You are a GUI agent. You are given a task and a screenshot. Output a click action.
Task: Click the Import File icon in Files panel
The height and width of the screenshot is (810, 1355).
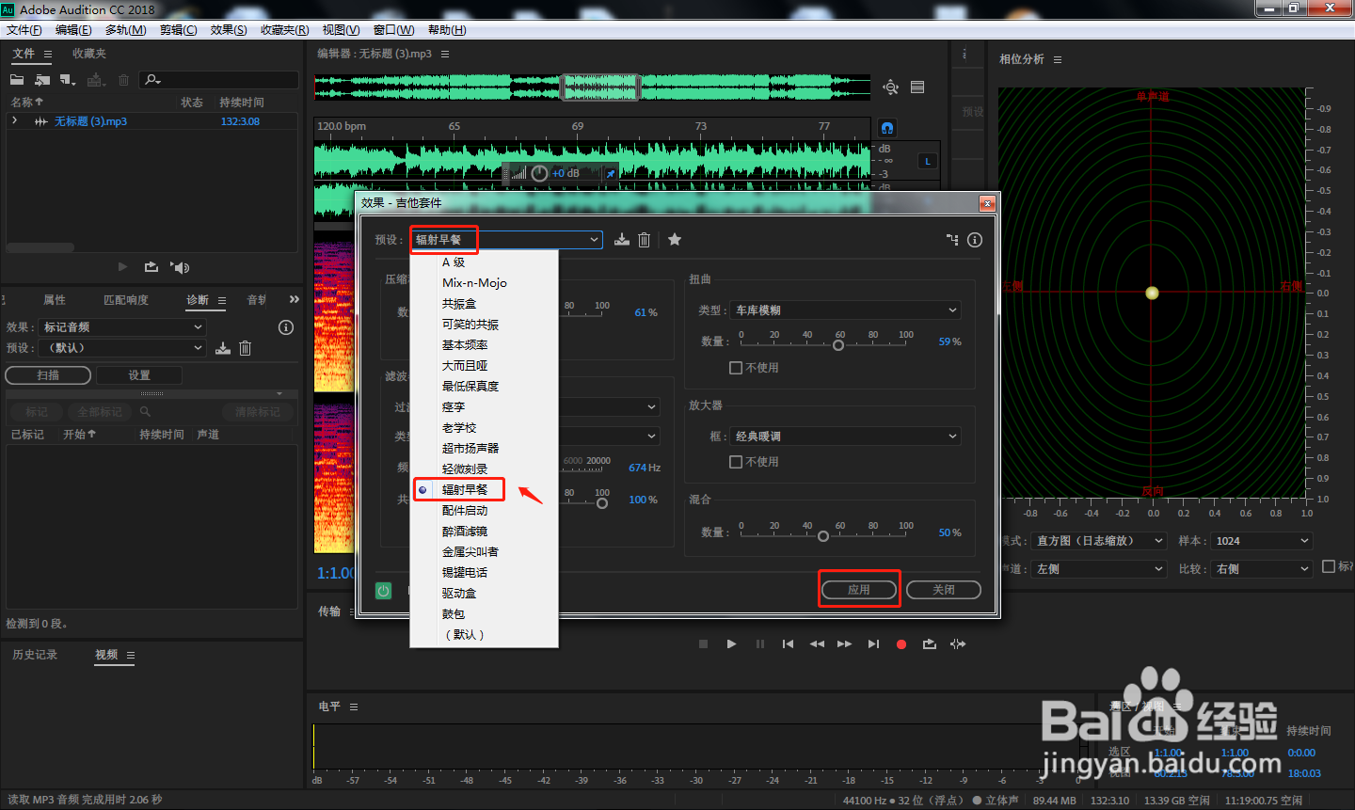point(42,80)
